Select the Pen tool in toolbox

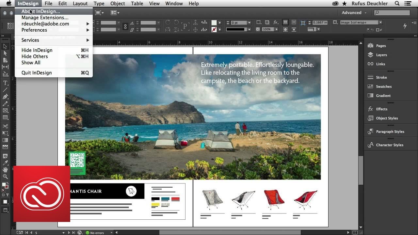(5, 97)
